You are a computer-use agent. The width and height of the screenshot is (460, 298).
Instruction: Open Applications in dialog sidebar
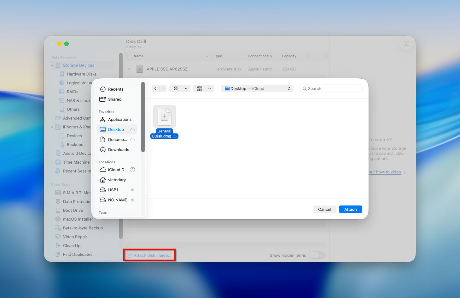117,119
